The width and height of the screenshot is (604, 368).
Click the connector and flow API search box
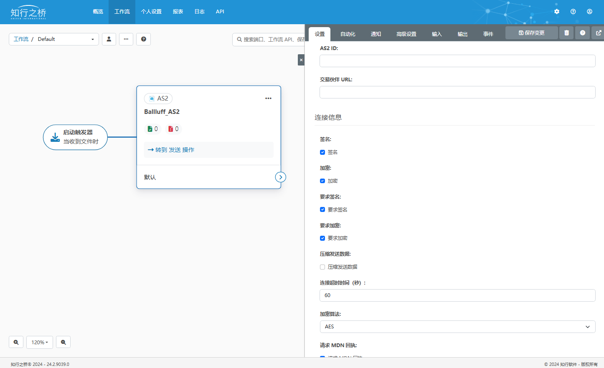[x=269, y=40]
